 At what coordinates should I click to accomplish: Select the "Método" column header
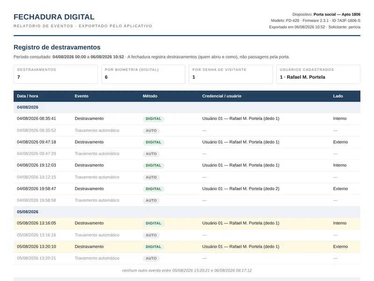(x=150, y=96)
